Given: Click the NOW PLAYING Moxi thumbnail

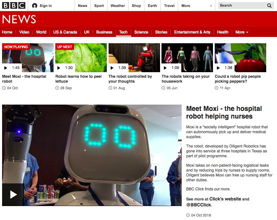Looking at the screenshot, I should (28, 58).
